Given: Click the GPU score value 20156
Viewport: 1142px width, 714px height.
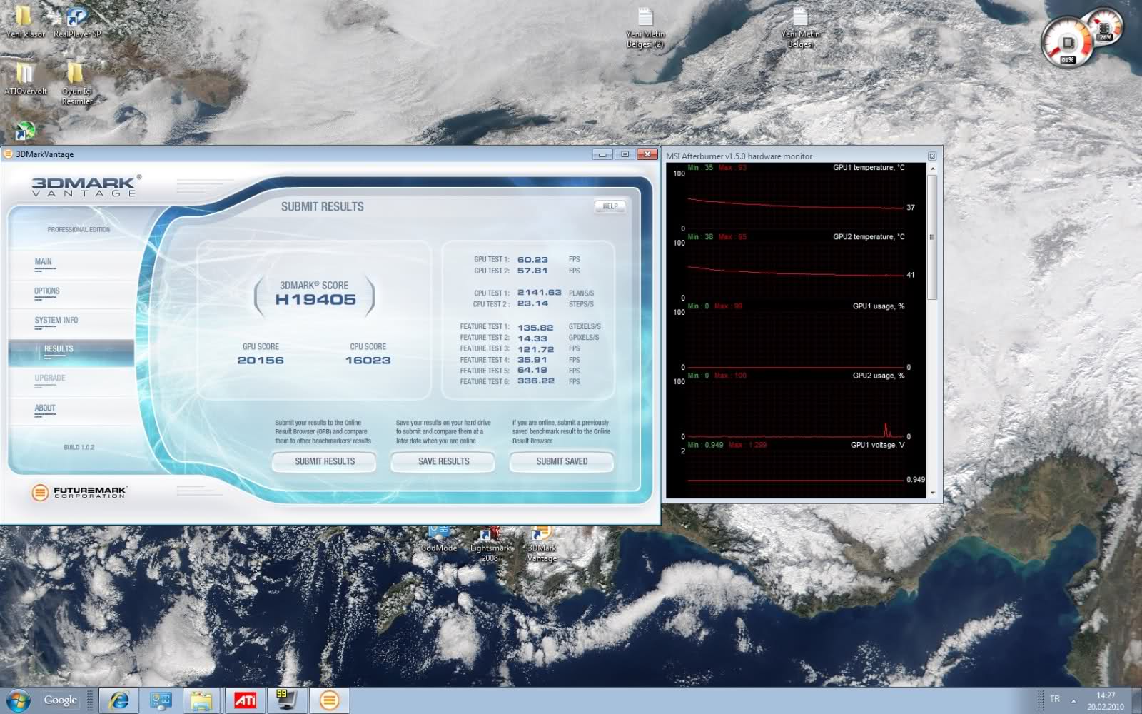Looking at the screenshot, I should [x=261, y=361].
